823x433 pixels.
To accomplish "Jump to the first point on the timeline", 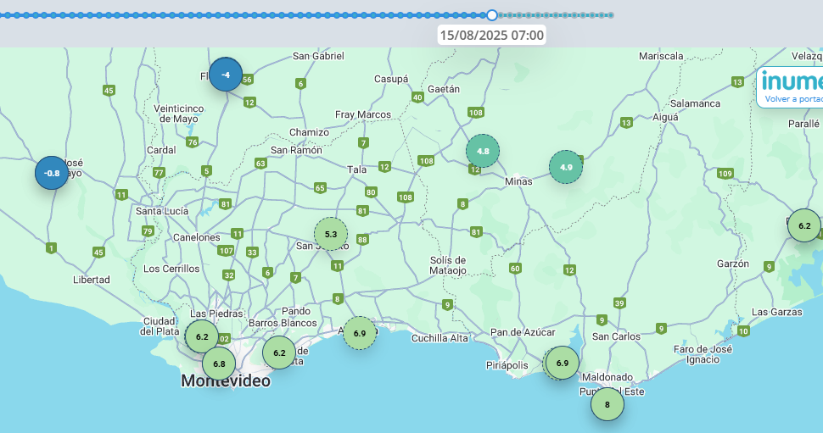I will click(3, 15).
